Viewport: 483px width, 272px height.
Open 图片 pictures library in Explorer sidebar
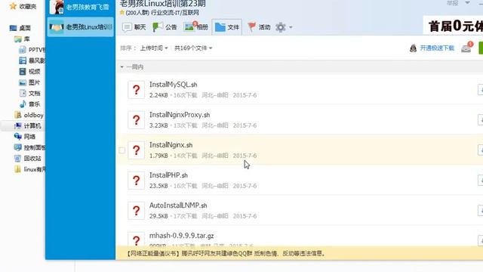[x=29, y=82]
